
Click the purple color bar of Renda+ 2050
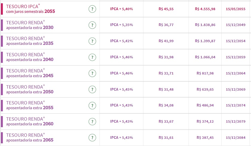tap(2, 89)
